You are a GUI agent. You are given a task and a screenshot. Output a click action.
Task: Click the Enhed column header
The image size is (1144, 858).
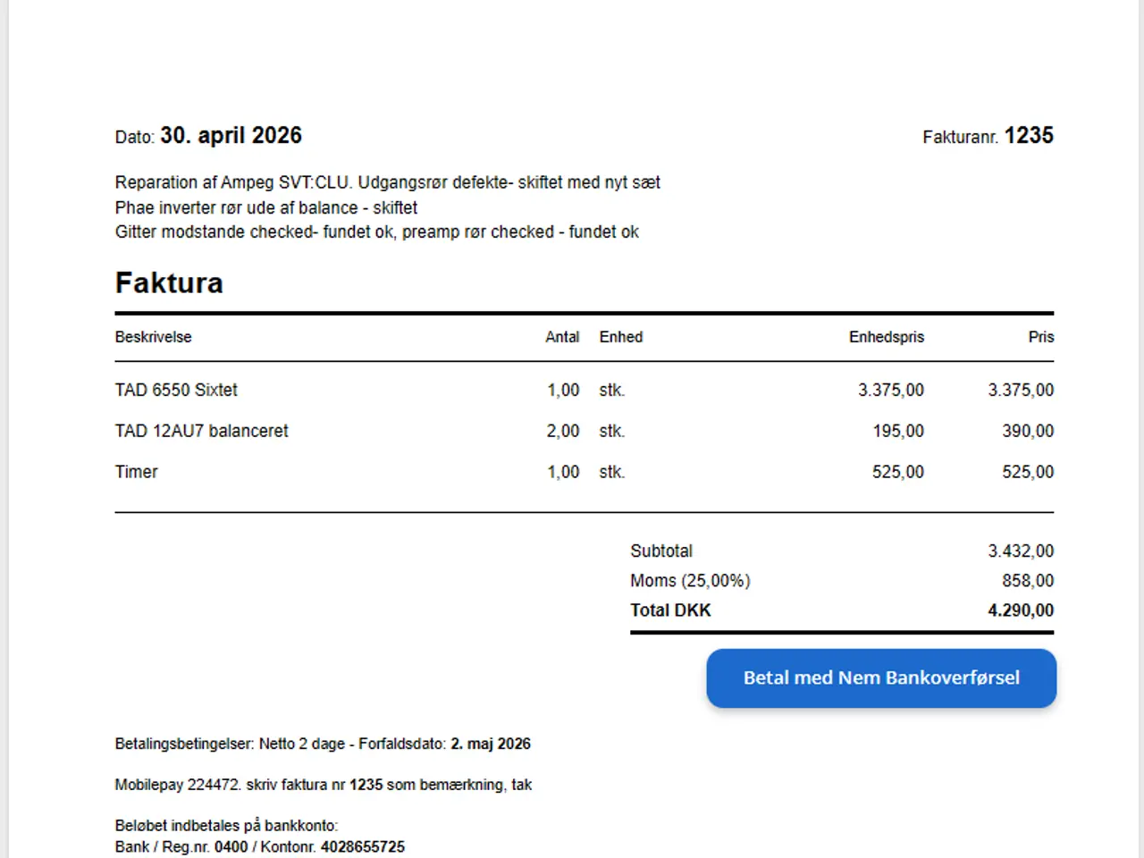pos(621,337)
